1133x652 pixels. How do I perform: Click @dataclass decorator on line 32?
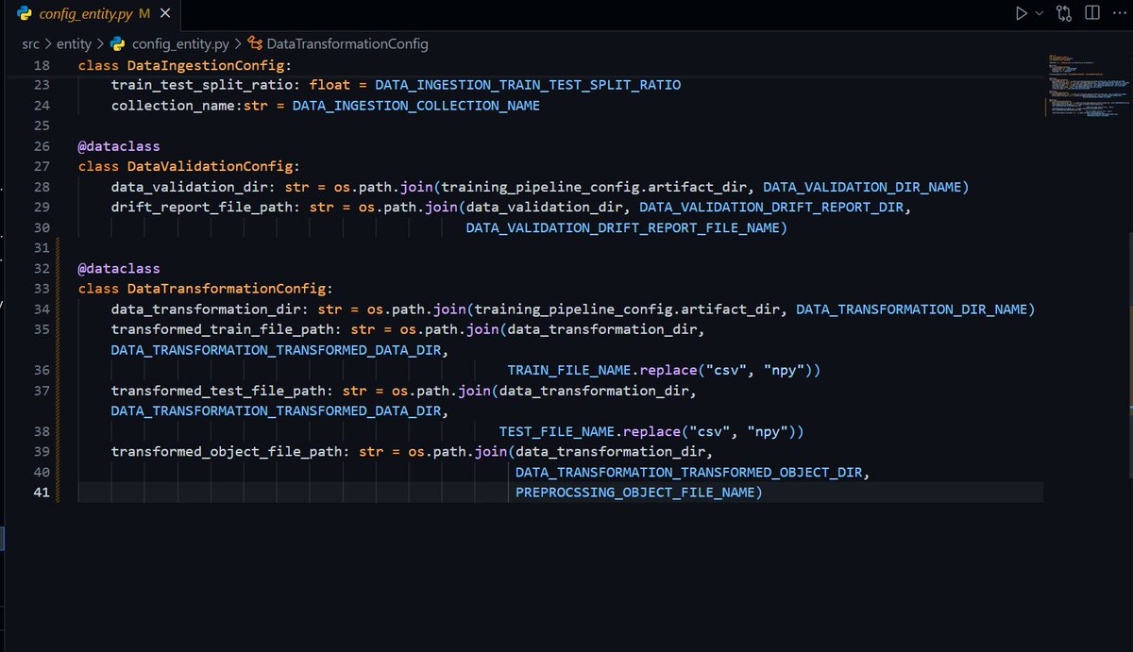[x=119, y=269]
